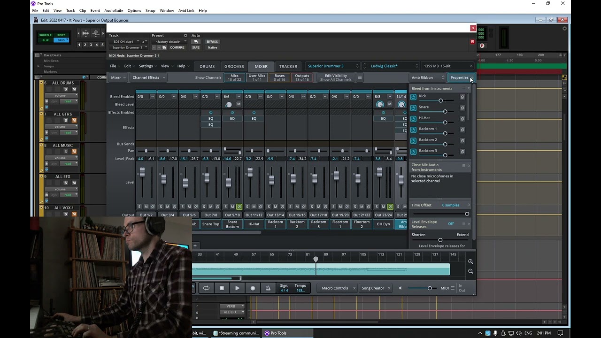
Task: Solo the Out 1/2 mixer channel
Action: point(139,207)
